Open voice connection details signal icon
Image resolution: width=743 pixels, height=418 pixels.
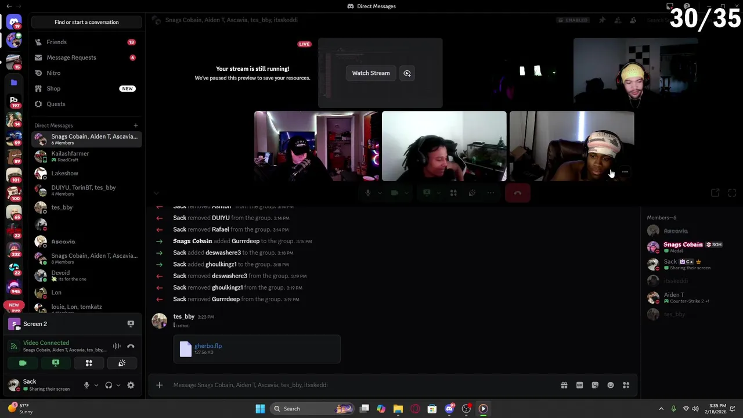(13, 346)
